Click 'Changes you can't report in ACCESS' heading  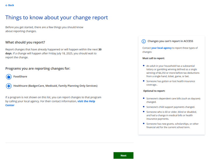click(x=170, y=41)
